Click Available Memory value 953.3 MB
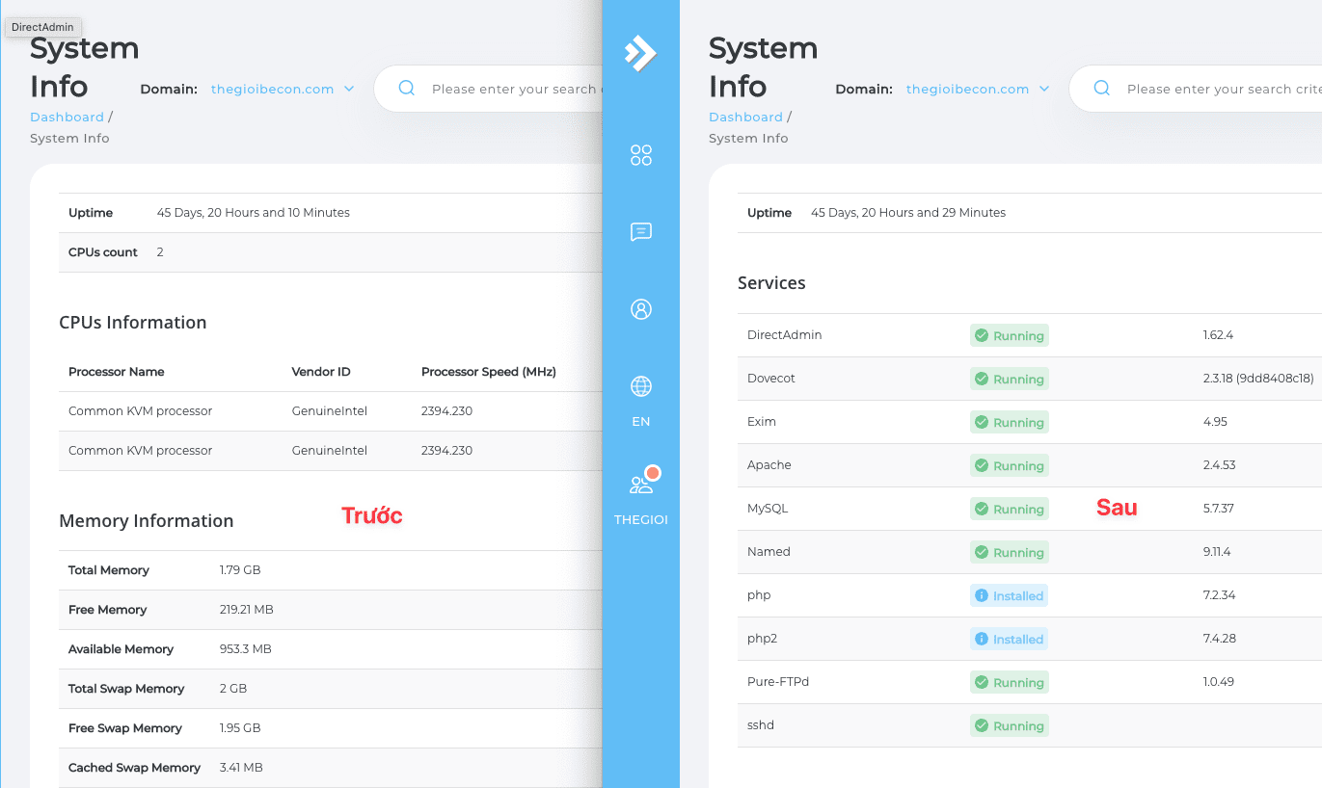Screen dimensions: 1322x788 246,649
